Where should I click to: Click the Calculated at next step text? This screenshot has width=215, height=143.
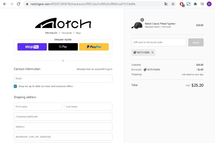click(x=192, y=75)
